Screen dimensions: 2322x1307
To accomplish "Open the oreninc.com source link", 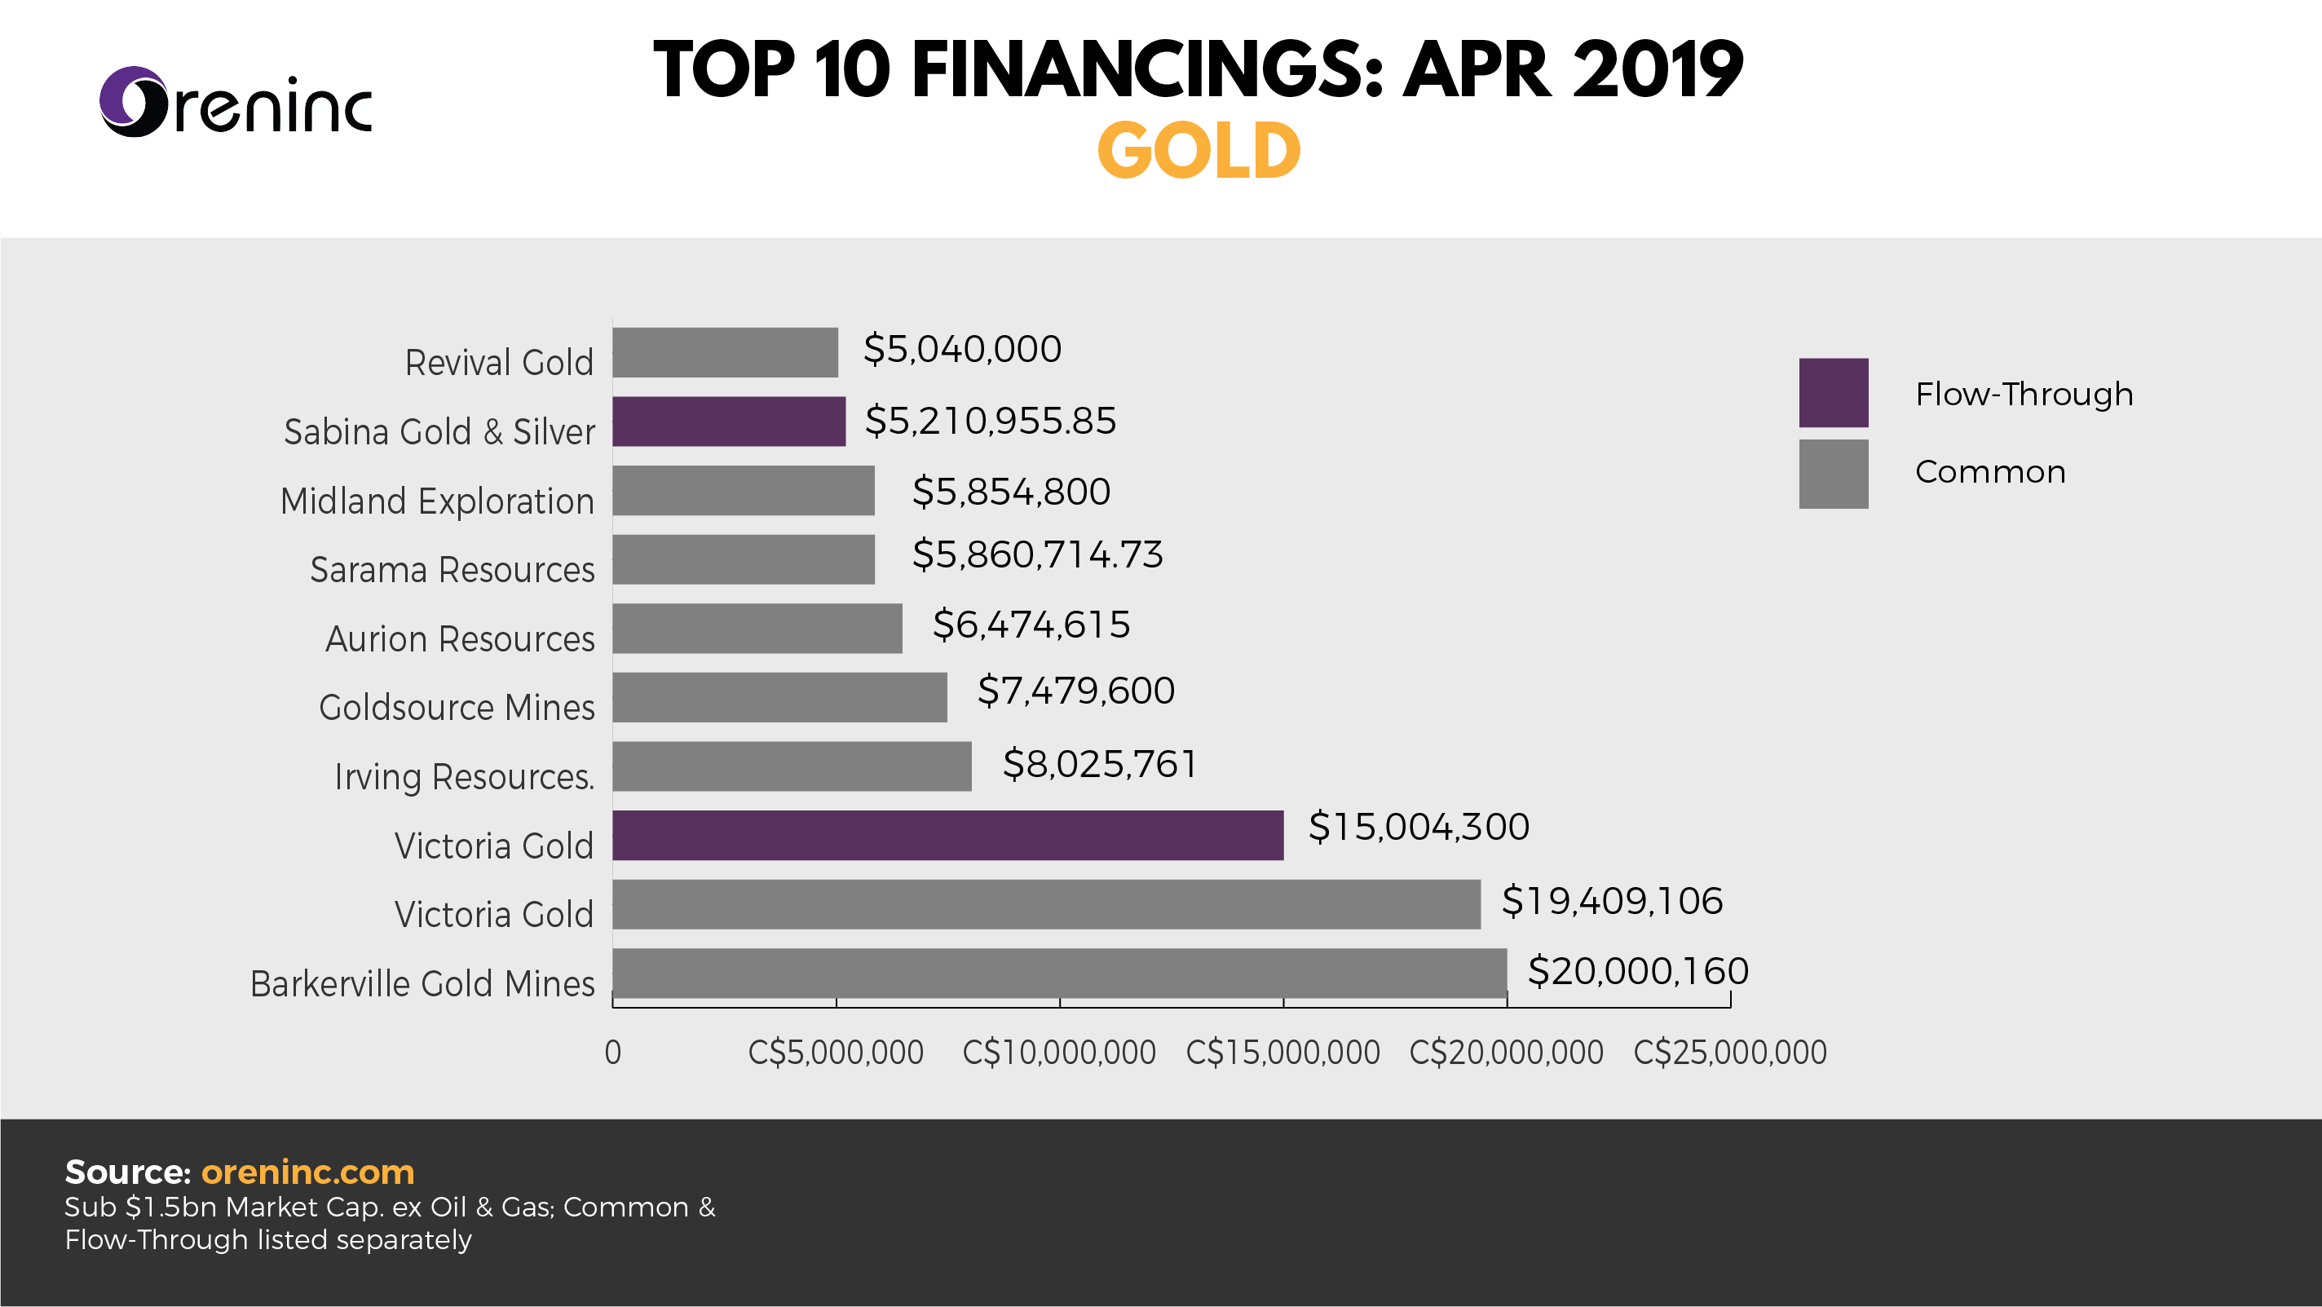I will [307, 1172].
